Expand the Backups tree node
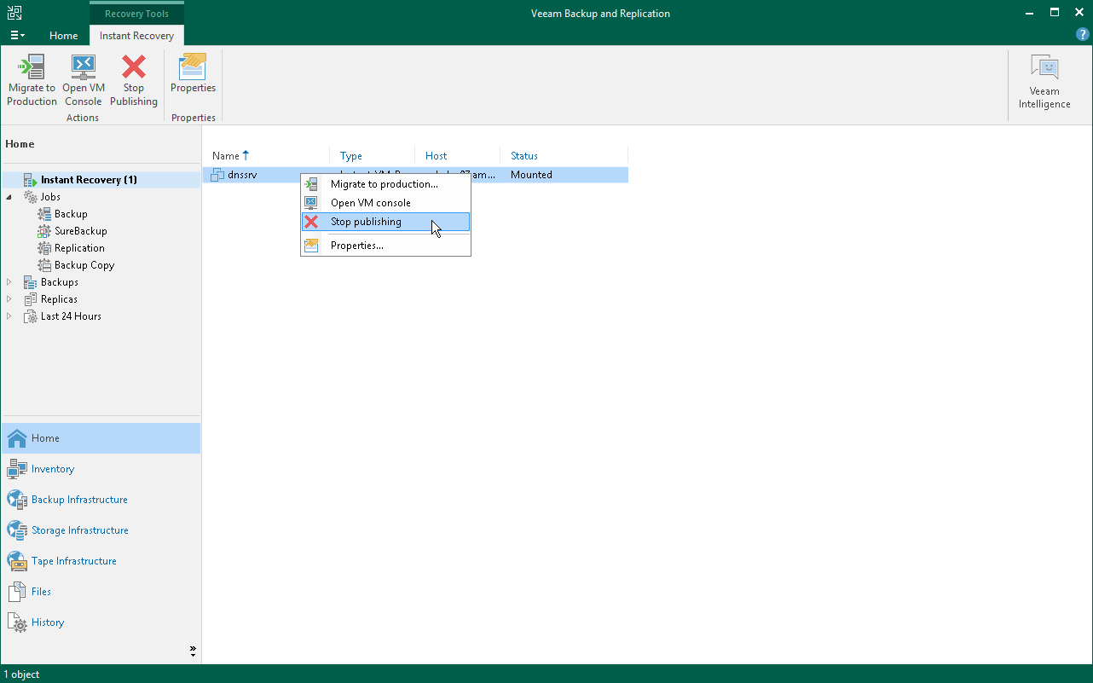This screenshot has height=683, width=1093. 9,281
